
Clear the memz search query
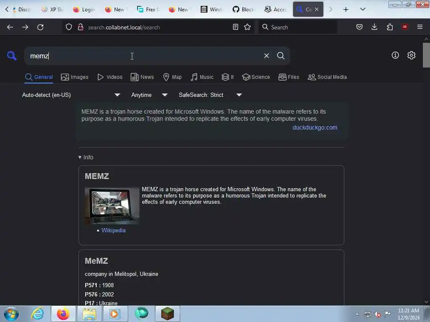coord(266,56)
